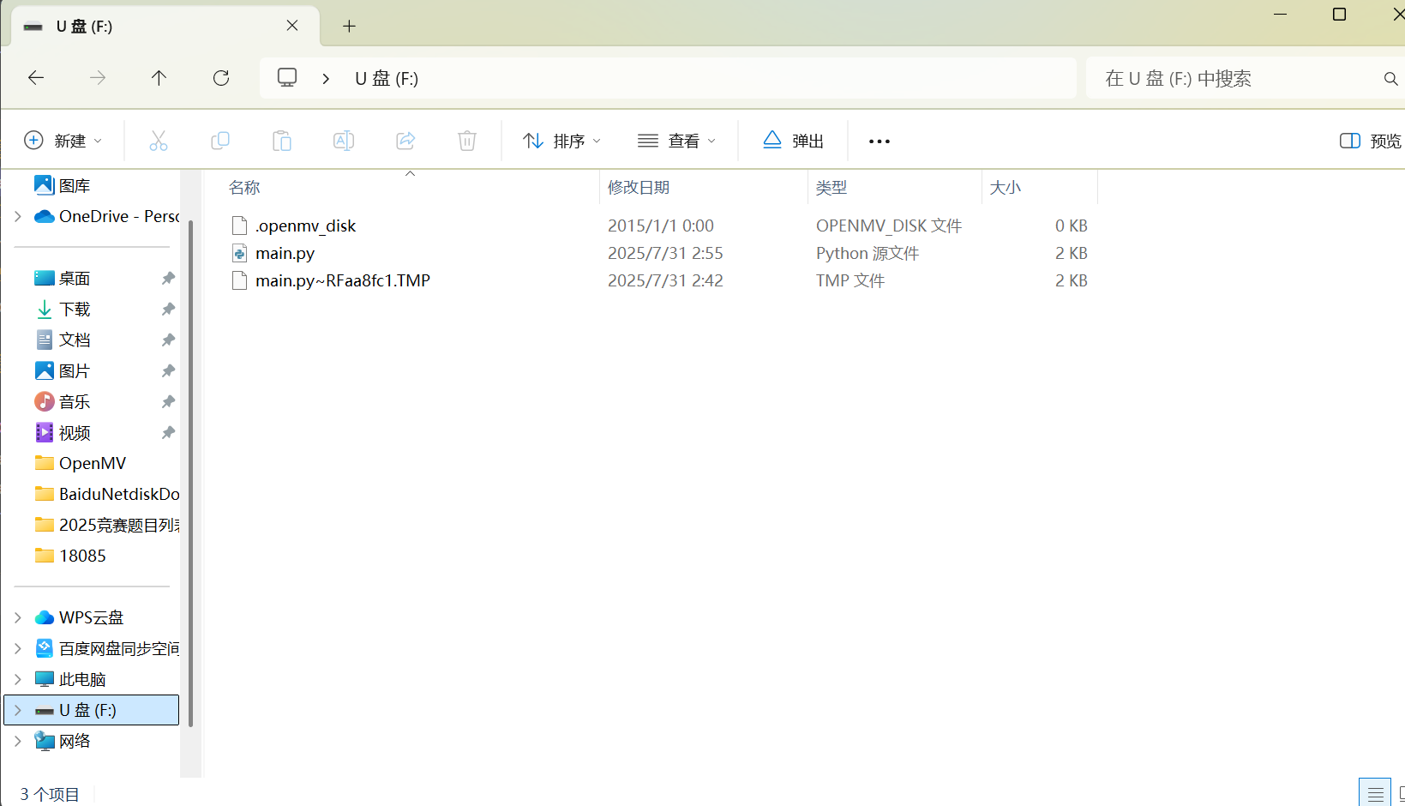Unpin 桌面 using its pin icon
Viewport: 1405px width, 806px height.
pos(168,278)
